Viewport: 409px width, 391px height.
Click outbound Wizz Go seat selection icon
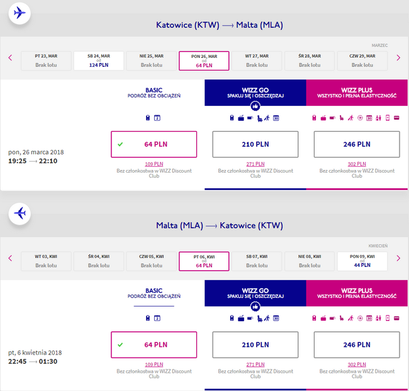tap(259, 118)
